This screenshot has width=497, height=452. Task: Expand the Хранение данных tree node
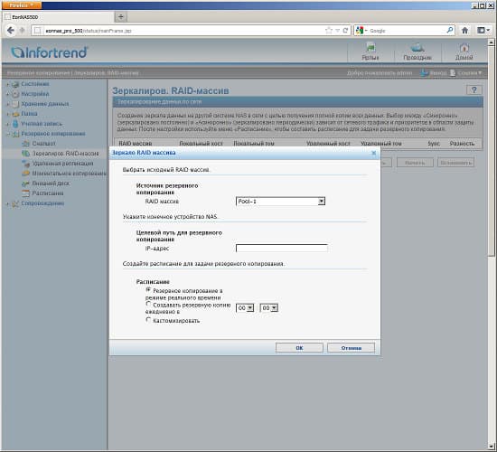click(7, 104)
